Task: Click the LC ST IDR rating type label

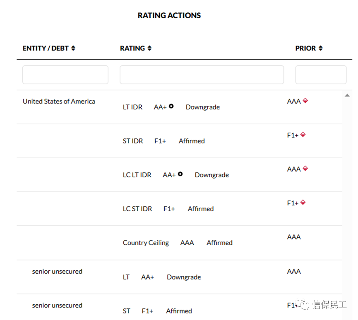Action: tap(137, 209)
